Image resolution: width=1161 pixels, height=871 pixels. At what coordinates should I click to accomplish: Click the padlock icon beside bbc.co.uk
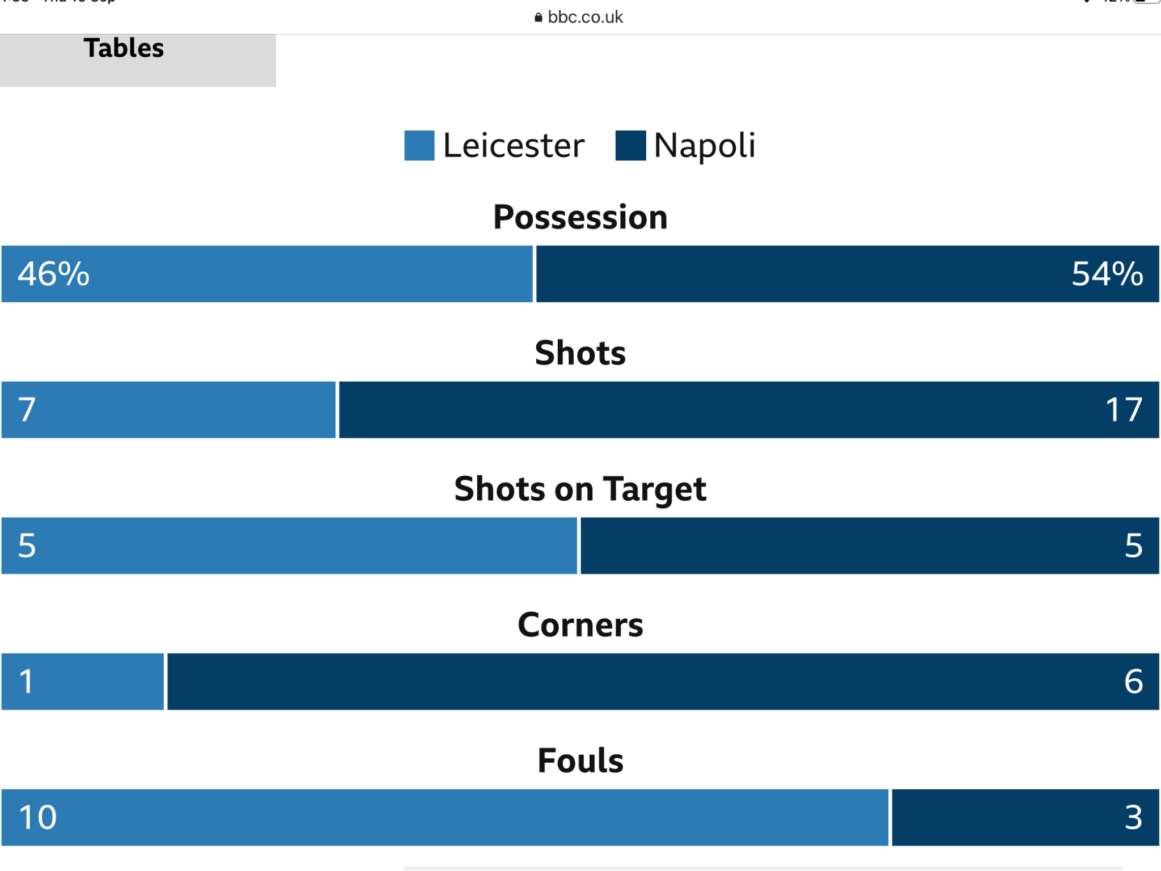pyautogui.click(x=539, y=18)
